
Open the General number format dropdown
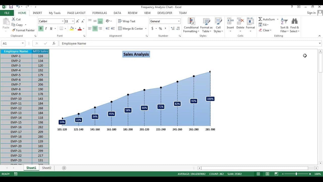[179, 21]
